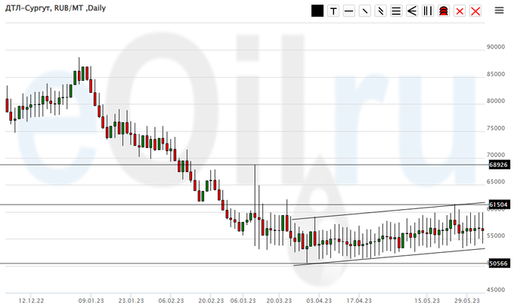The image size is (514, 308).
Task: Click the black color swatch in toolbar
Action: tap(317, 11)
